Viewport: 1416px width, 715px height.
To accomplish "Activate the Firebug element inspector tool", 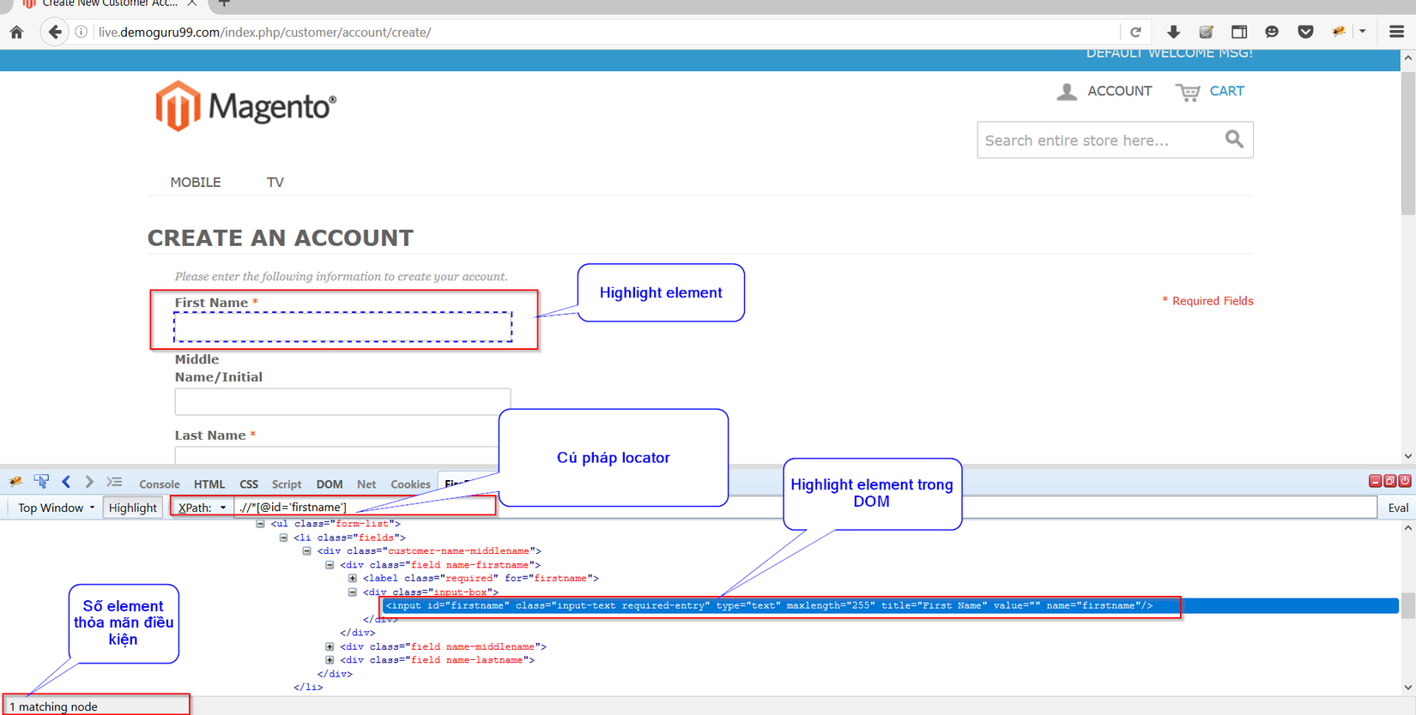I will 41,482.
